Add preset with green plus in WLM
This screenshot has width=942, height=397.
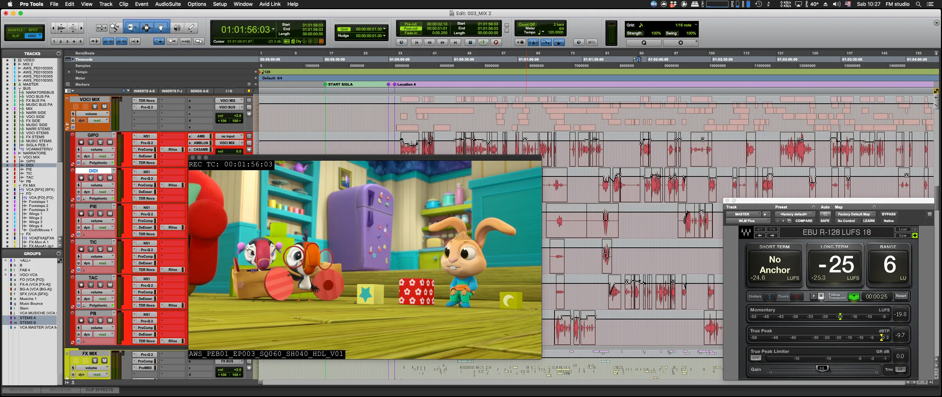pos(915,236)
